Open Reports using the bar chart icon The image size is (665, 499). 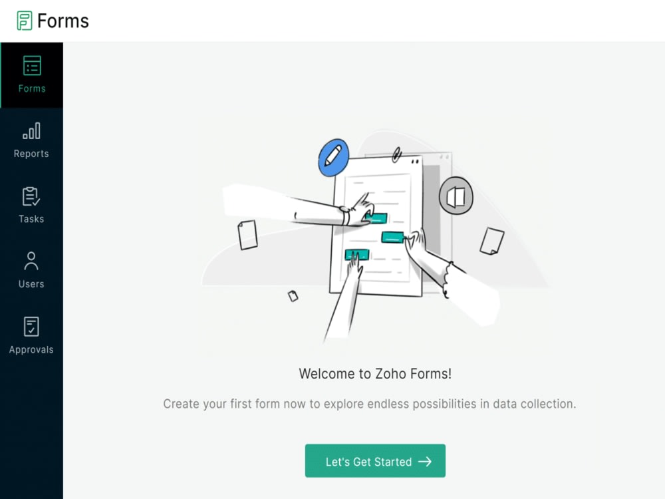31,132
